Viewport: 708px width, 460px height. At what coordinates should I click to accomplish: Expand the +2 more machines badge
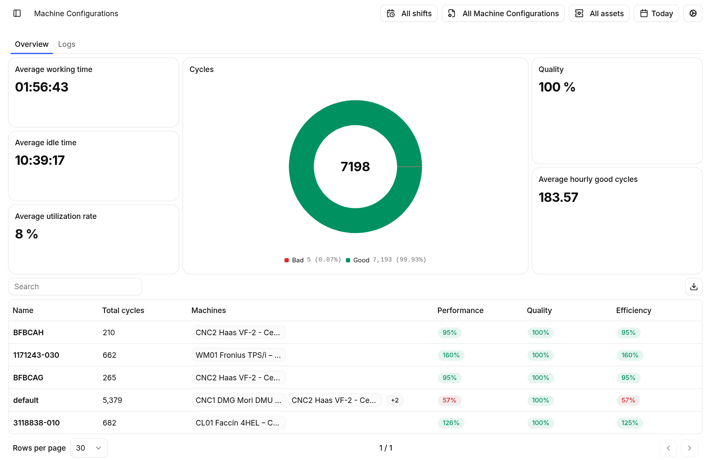click(x=395, y=400)
